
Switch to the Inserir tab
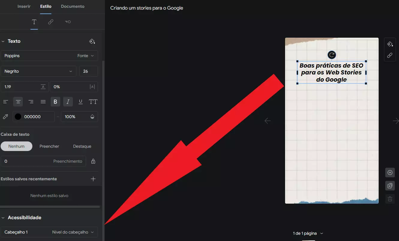[x=24, y=6]
